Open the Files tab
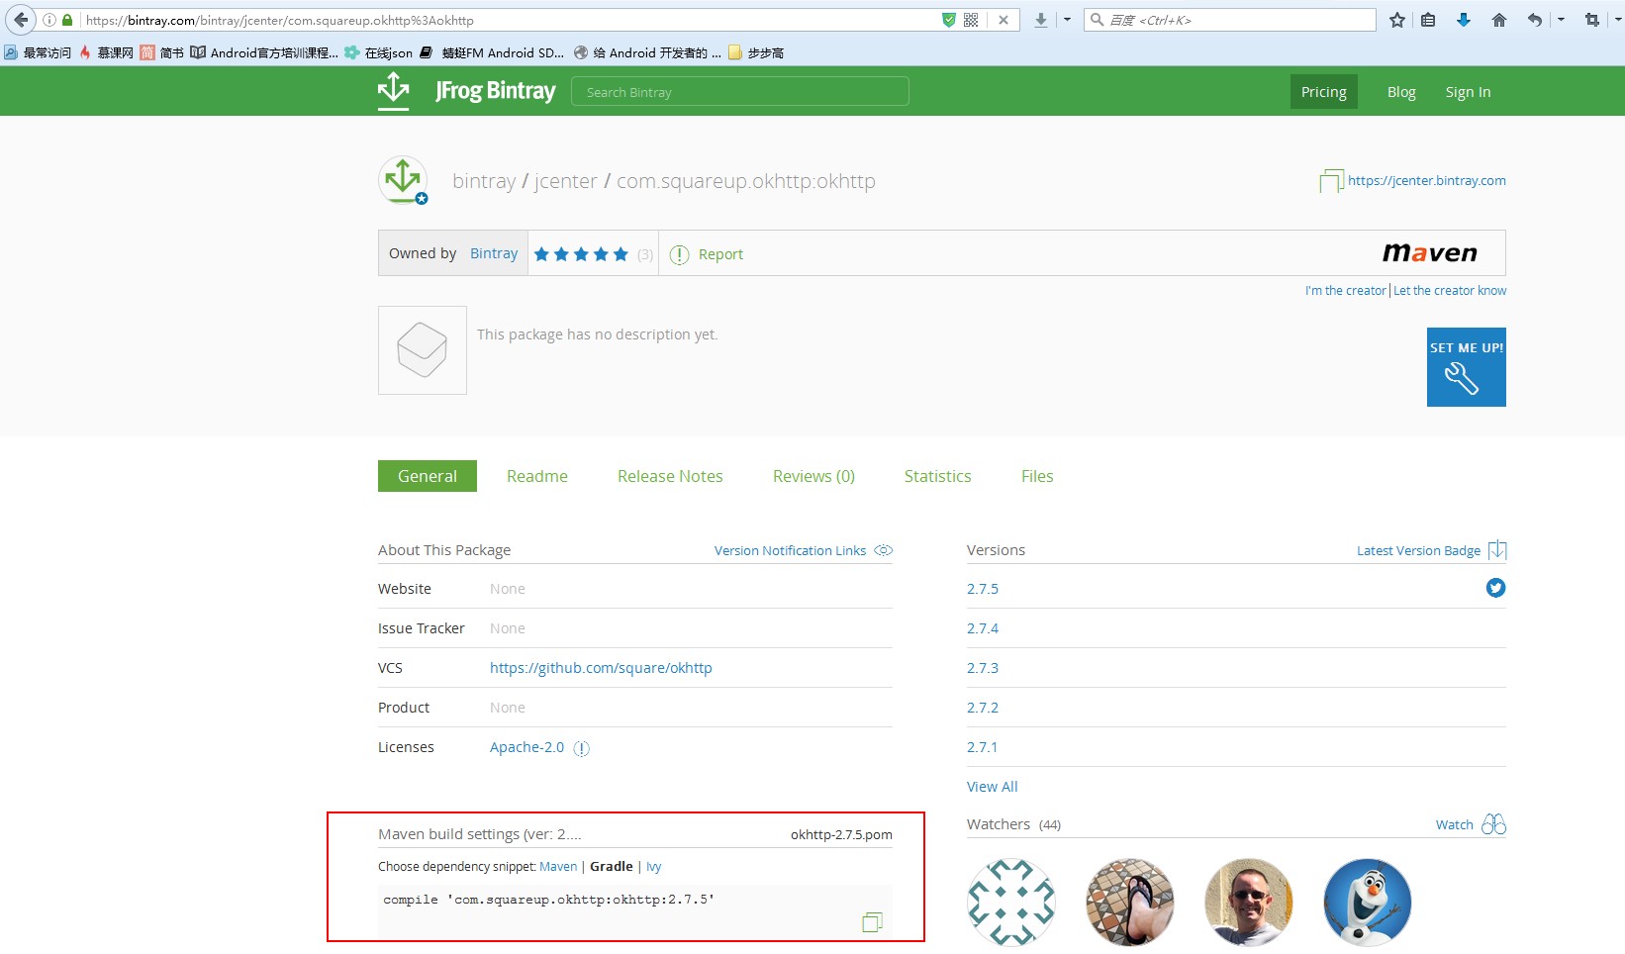Screen dimensions: 1625x954 [1037, 476]
